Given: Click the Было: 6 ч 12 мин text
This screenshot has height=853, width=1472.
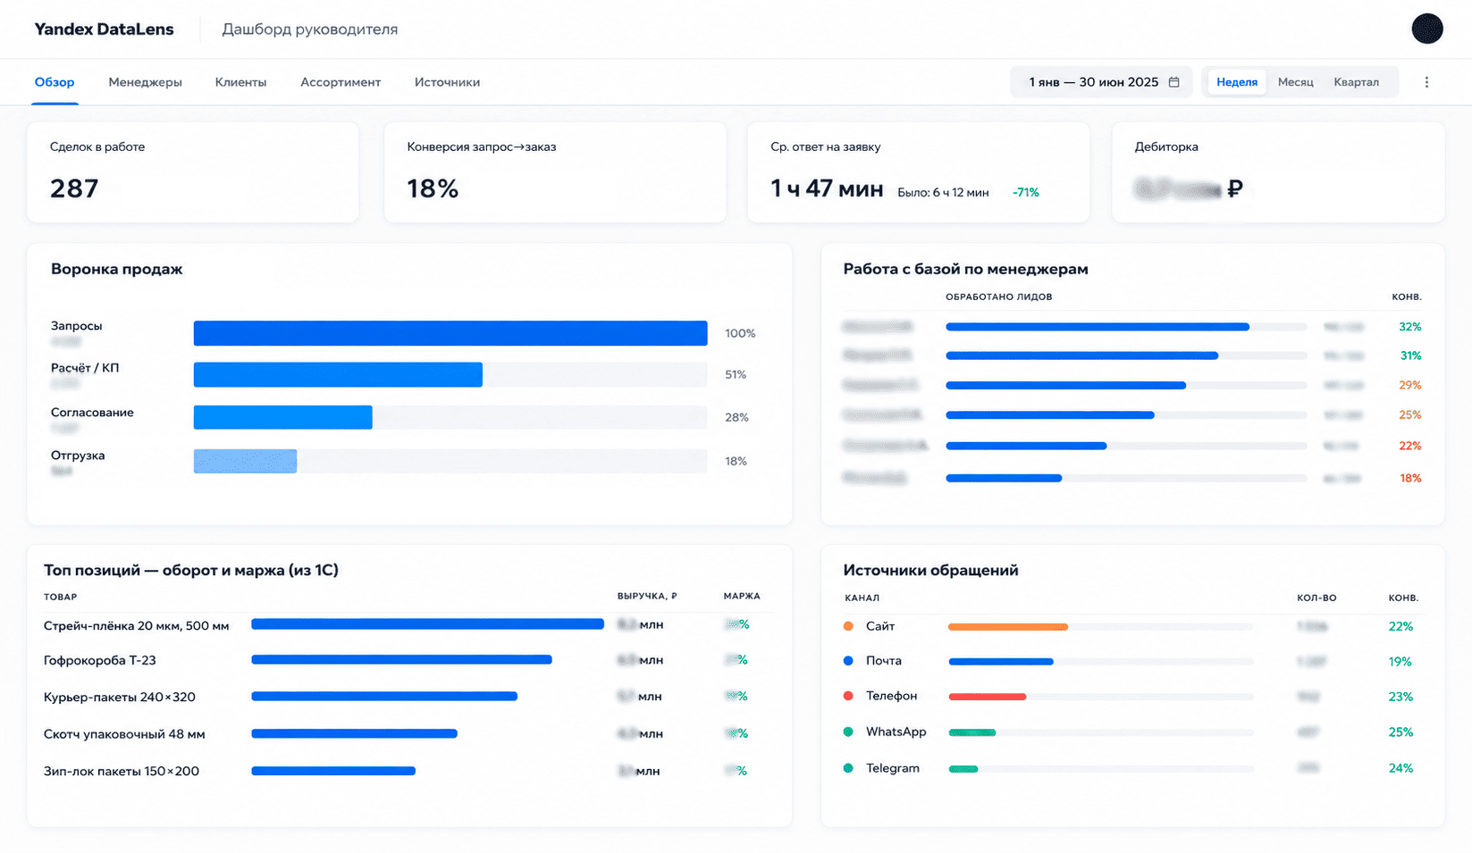Looking at the screenshot, I should tap(943, 192).
